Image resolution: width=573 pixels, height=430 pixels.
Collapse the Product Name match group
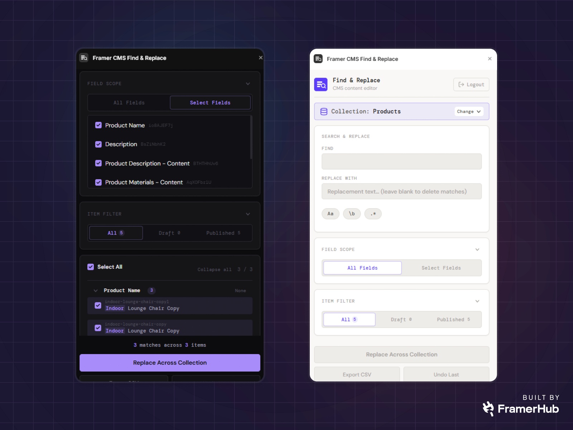96,291
